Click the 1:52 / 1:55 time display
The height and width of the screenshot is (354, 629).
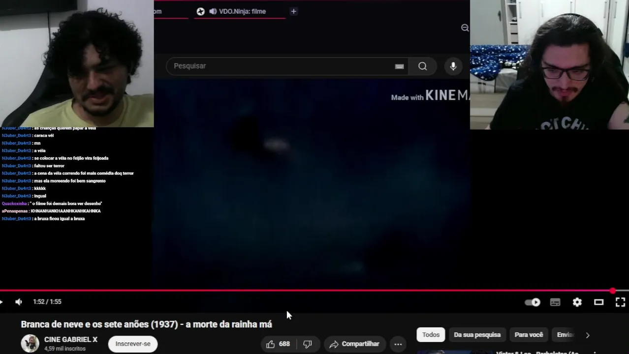(x=47, y=302)
